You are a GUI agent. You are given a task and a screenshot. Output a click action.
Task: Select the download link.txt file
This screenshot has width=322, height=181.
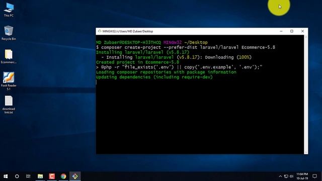[x=9, y=105]
